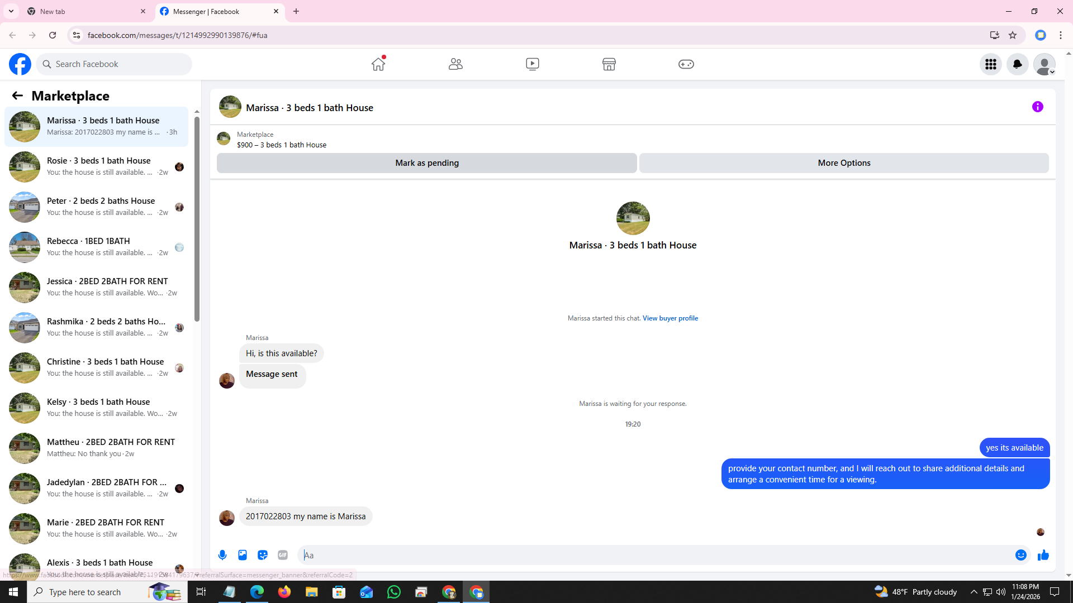1073x603 pixels.
Task: Click the voice clip microphone icon
Action: [222, 555]
